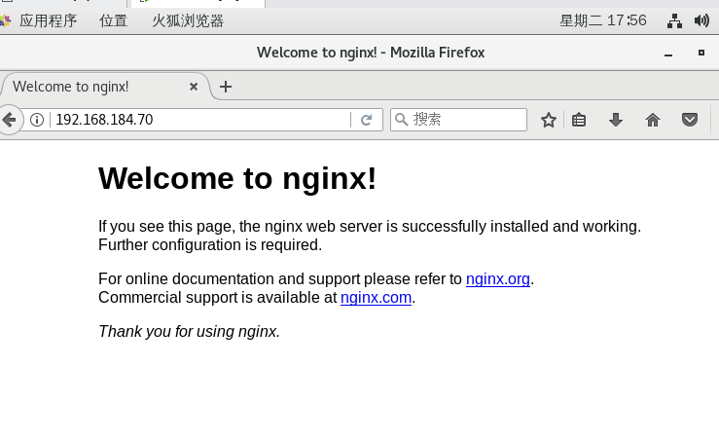Click the browser back arrow button
The height and width of the screenshot is (440, 719).
click(x=9, y=120)
